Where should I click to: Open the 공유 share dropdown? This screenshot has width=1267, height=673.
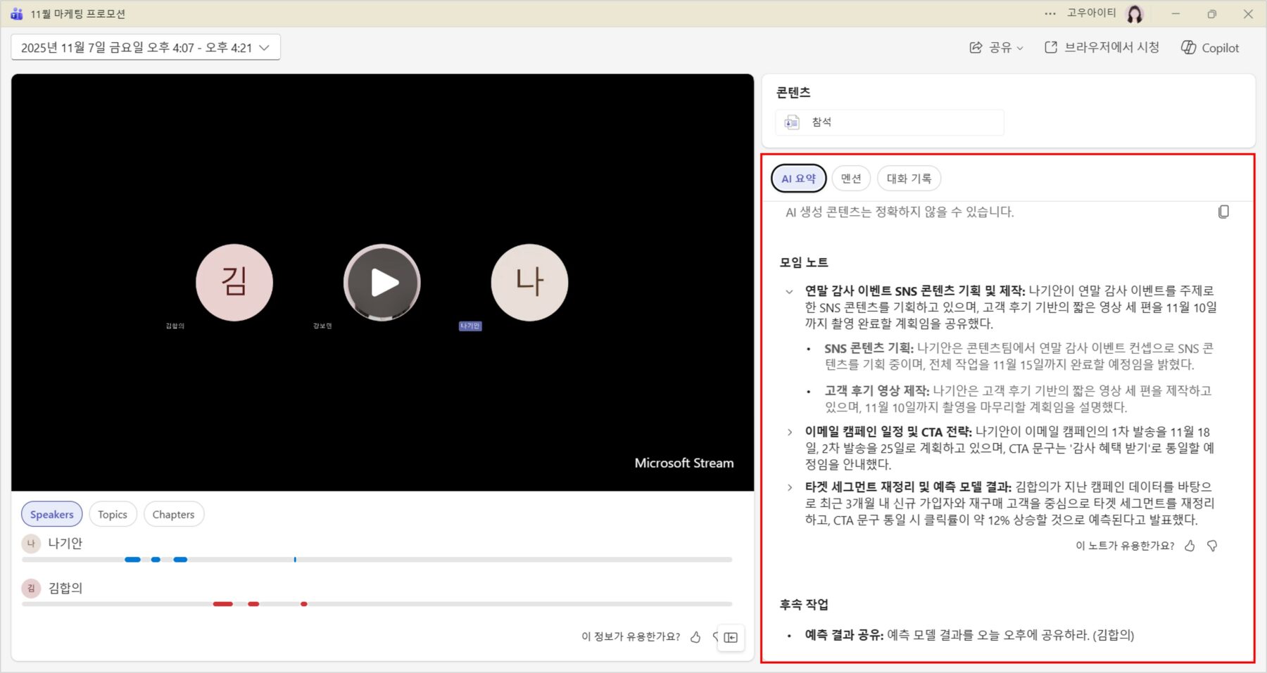[x=996, y=48]
